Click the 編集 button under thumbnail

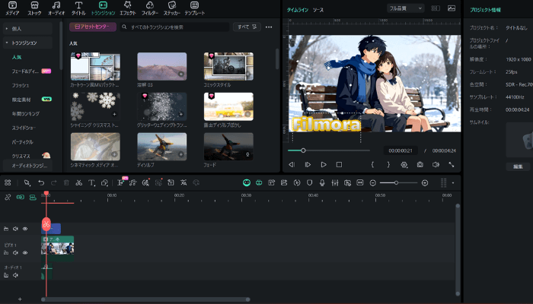tap(517, 166)
